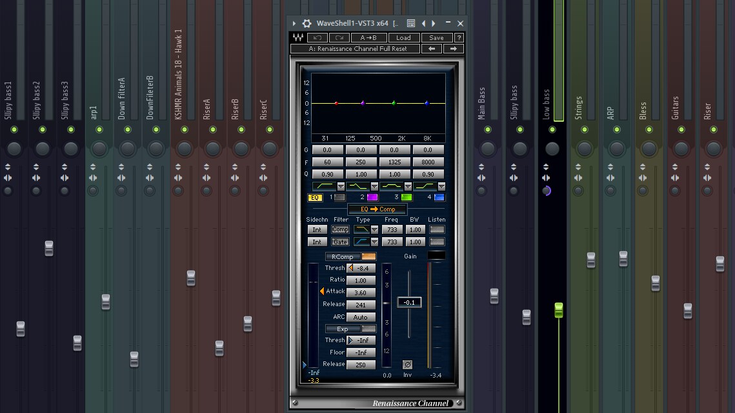Screen dimensions: 735x413
Task: Click the Load preset button
Action: tap(403, 37)
